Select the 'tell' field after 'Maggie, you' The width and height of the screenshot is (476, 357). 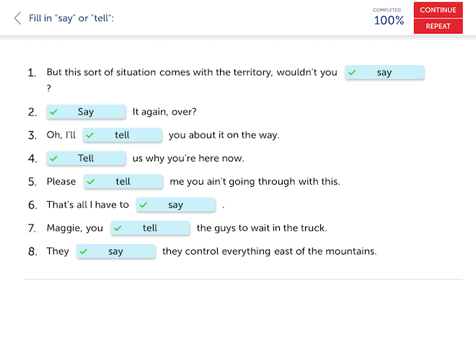click(150, 228)
